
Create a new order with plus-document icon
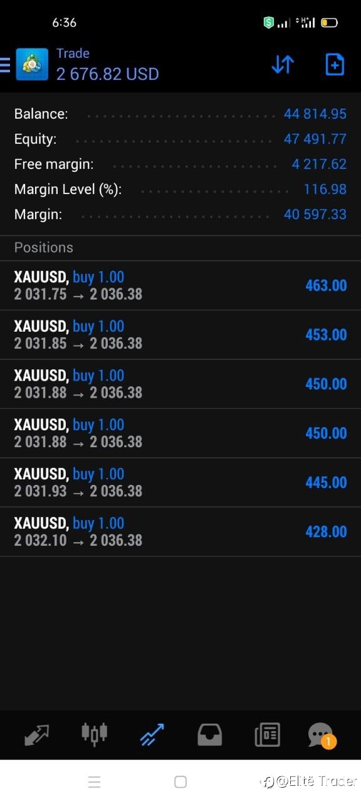pyautogui.click(x=335, y=64)
